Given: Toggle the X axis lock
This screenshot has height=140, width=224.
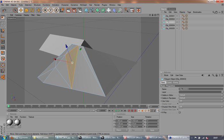Looking at the screenshot, I should 45,10.
